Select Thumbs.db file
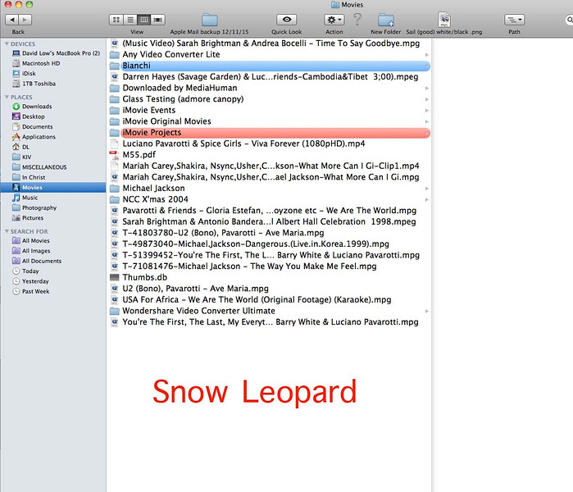The height and width of the screenshot is (492, 573). click(x=270, y=277)
